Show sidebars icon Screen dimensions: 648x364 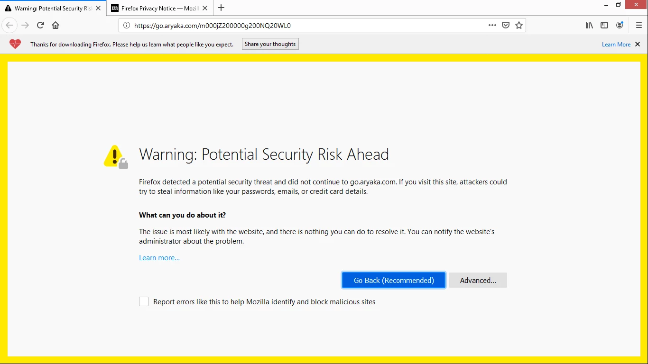tap(604, 25)
